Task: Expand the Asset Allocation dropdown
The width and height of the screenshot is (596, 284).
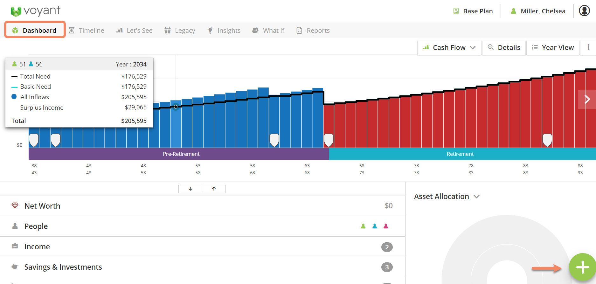Action: 447,197
